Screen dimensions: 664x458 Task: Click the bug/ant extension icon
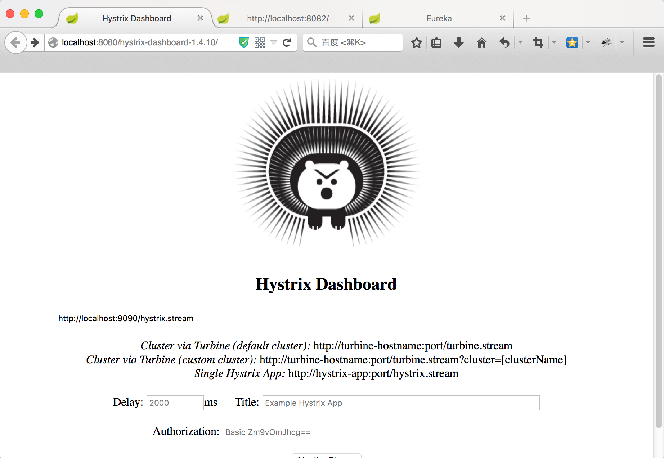click(x=606, y=42)
